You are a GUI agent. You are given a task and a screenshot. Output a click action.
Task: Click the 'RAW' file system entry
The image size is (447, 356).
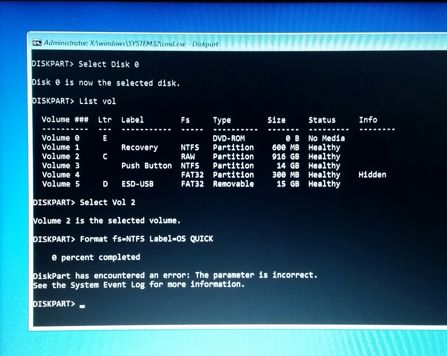[188, 157]
